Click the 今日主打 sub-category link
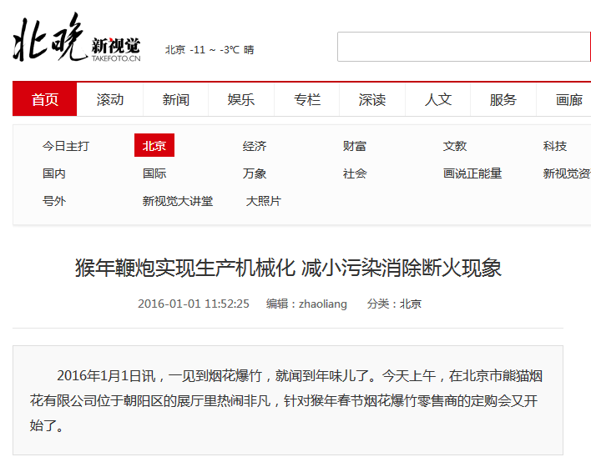This screenshot has height=462, width=591. point(66,146)
